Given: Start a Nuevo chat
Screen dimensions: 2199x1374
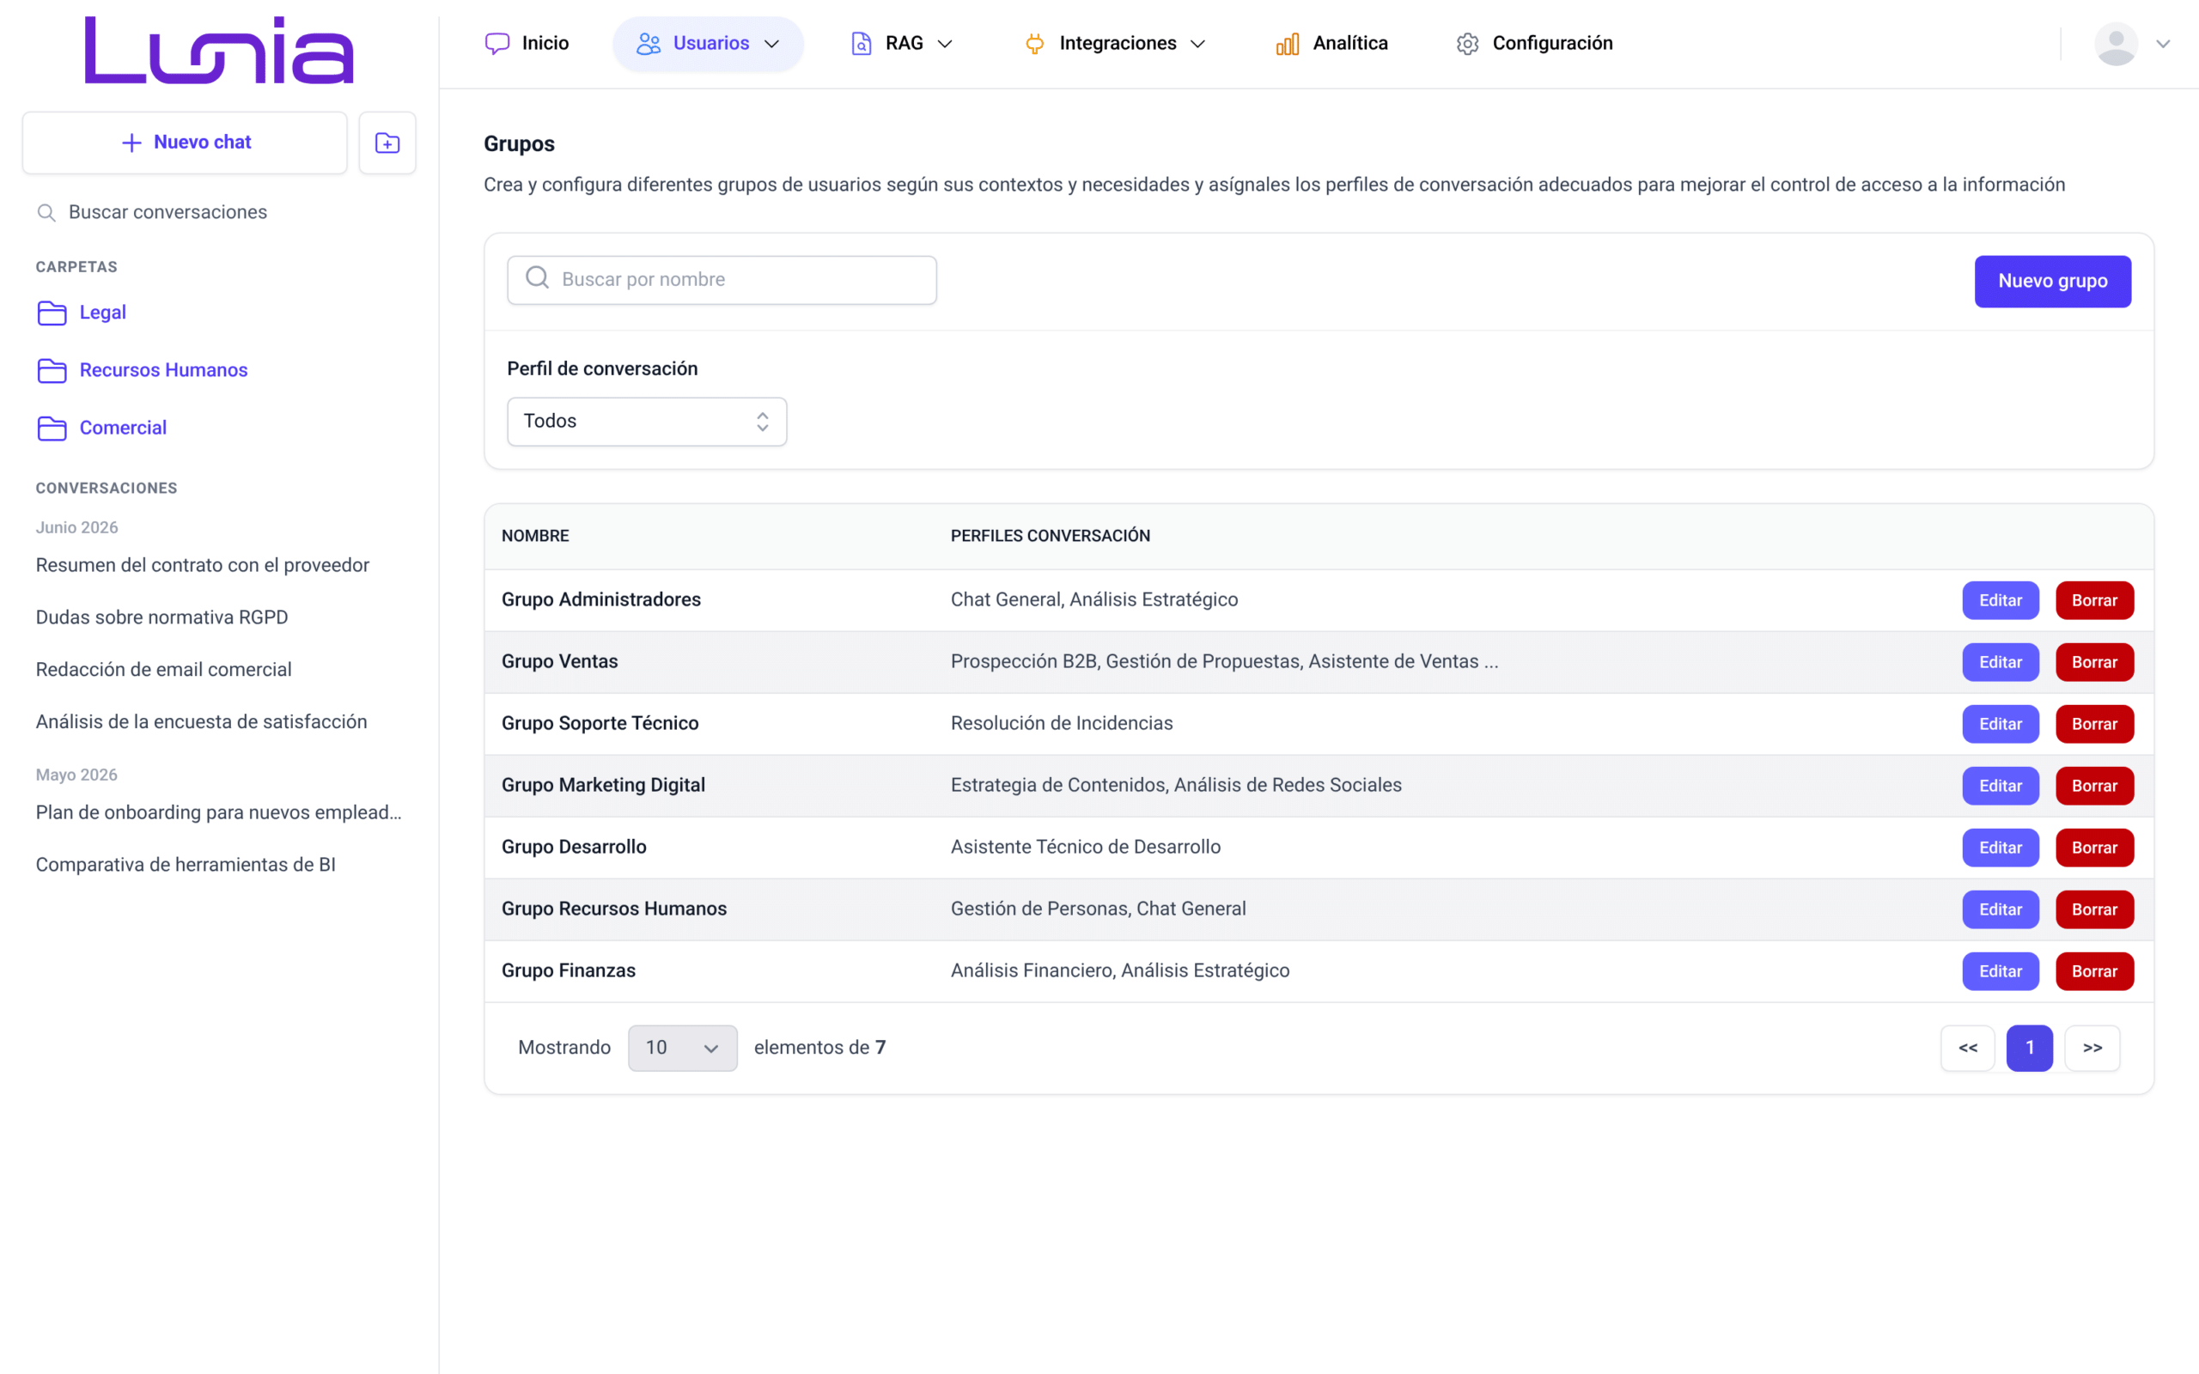Looking at the screenshot, I should [x=186, y=143].
